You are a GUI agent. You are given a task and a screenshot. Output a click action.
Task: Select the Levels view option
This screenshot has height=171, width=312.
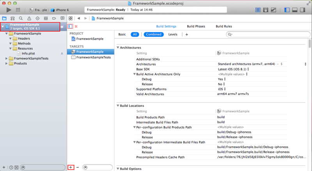tap(173, 34)
